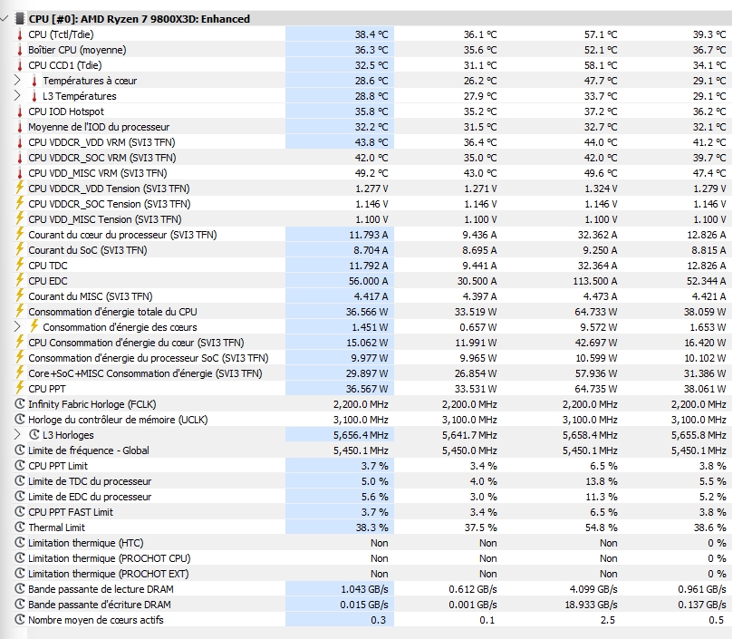Click lightning icon of Courant du SoC

(20, 249)
